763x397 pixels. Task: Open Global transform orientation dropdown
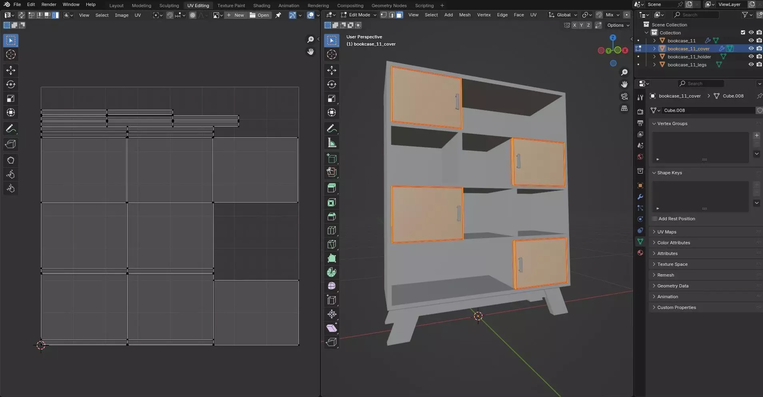(x=563, y=15)
